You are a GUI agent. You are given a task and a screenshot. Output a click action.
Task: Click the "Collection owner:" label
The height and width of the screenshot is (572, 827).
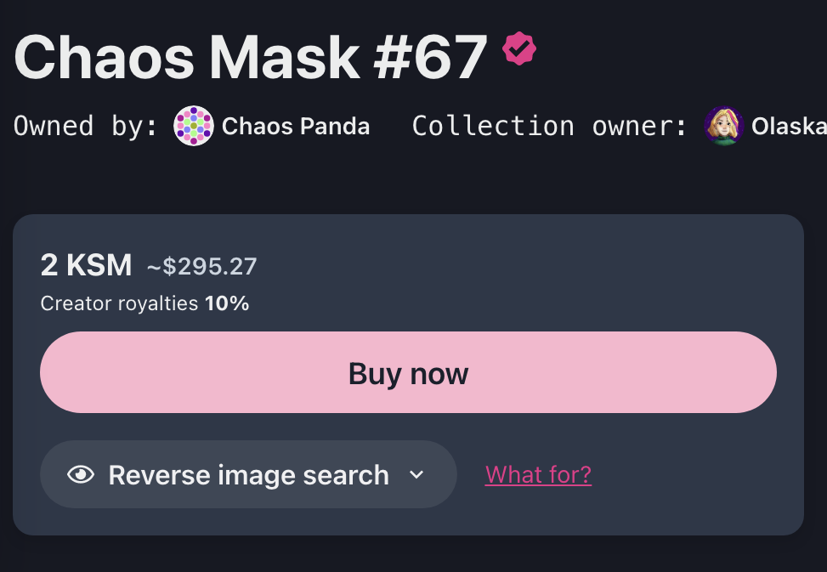[x=549, y=127]
